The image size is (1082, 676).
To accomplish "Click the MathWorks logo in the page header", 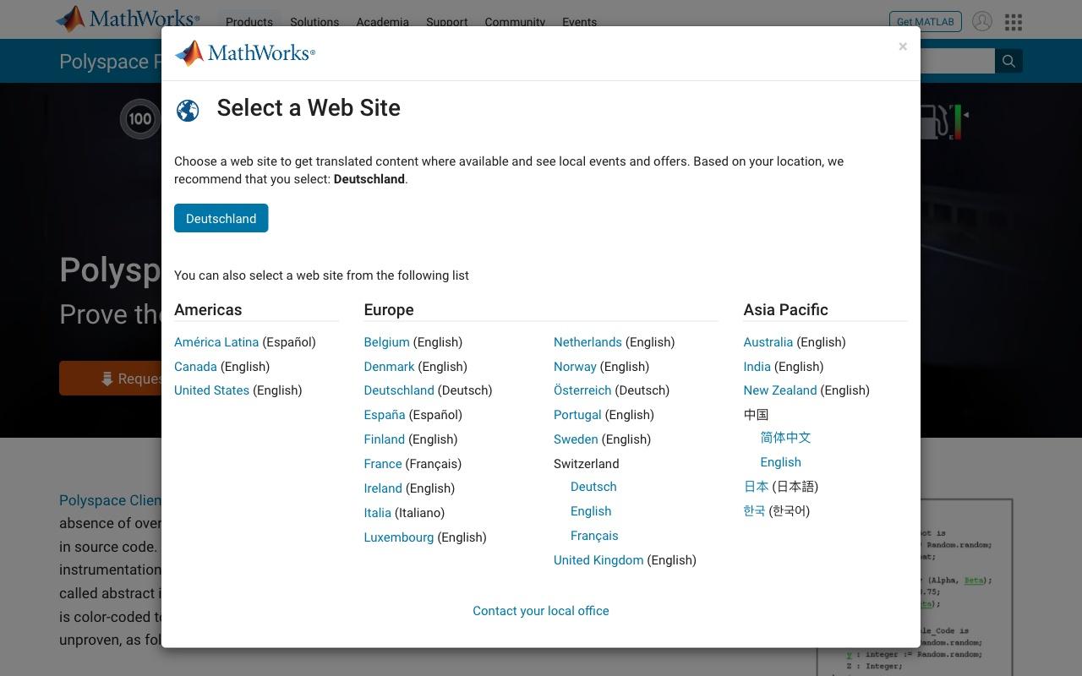I will point(128,19).
